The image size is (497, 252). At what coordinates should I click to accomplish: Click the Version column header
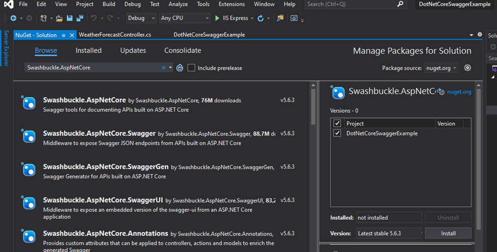pyautogui.click(x=446, y=124)
